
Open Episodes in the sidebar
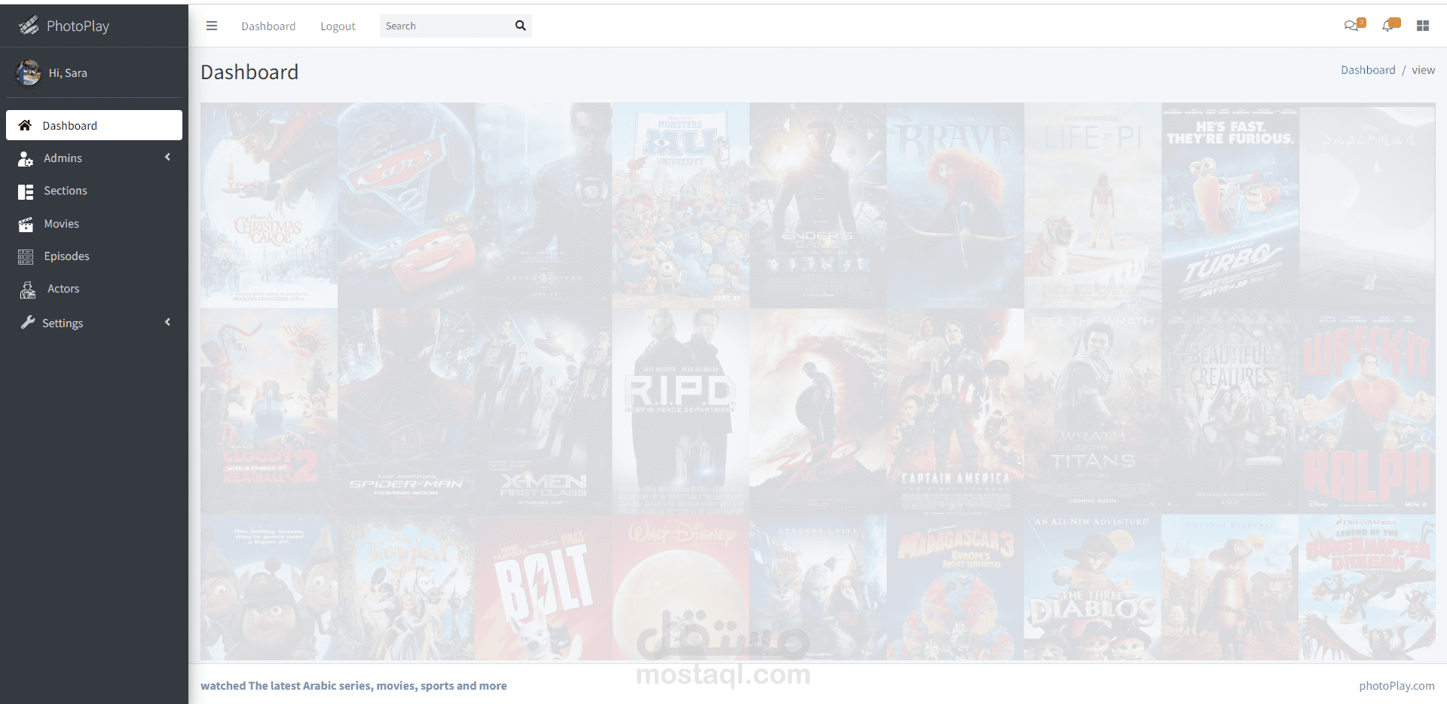tap(94, 256)
